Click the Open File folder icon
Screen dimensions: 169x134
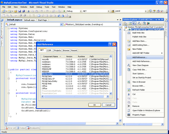point(16,11)
